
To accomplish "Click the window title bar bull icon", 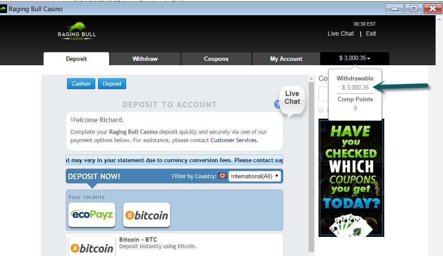I will 3,9.
